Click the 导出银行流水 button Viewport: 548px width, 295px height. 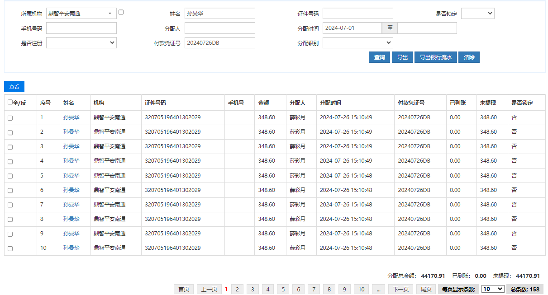tap(435, 57)
